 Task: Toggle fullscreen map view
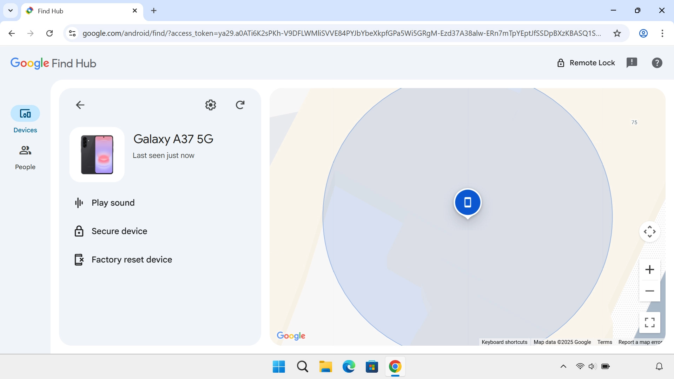(x=650, y=322)
